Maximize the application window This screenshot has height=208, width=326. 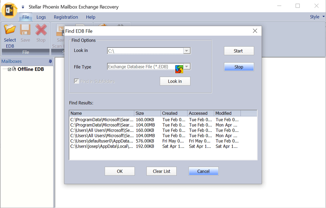click(x=298, y=6)
